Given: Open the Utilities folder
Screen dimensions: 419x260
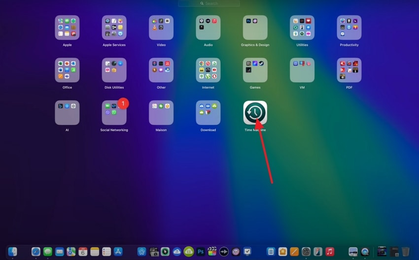Looking at the screenshot, I should tap(302, 28).
